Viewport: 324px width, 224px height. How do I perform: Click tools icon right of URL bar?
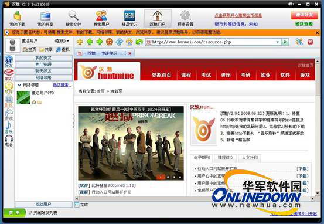(x=299, y=42)
